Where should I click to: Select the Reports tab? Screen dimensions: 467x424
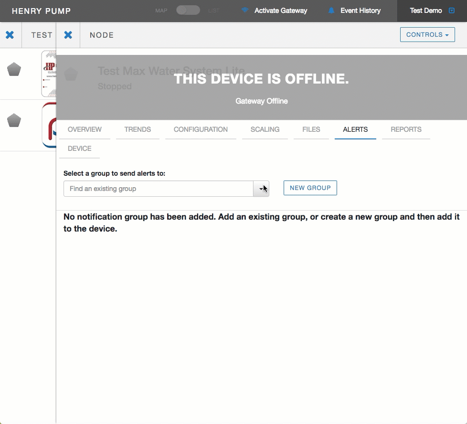pos(406,129)
